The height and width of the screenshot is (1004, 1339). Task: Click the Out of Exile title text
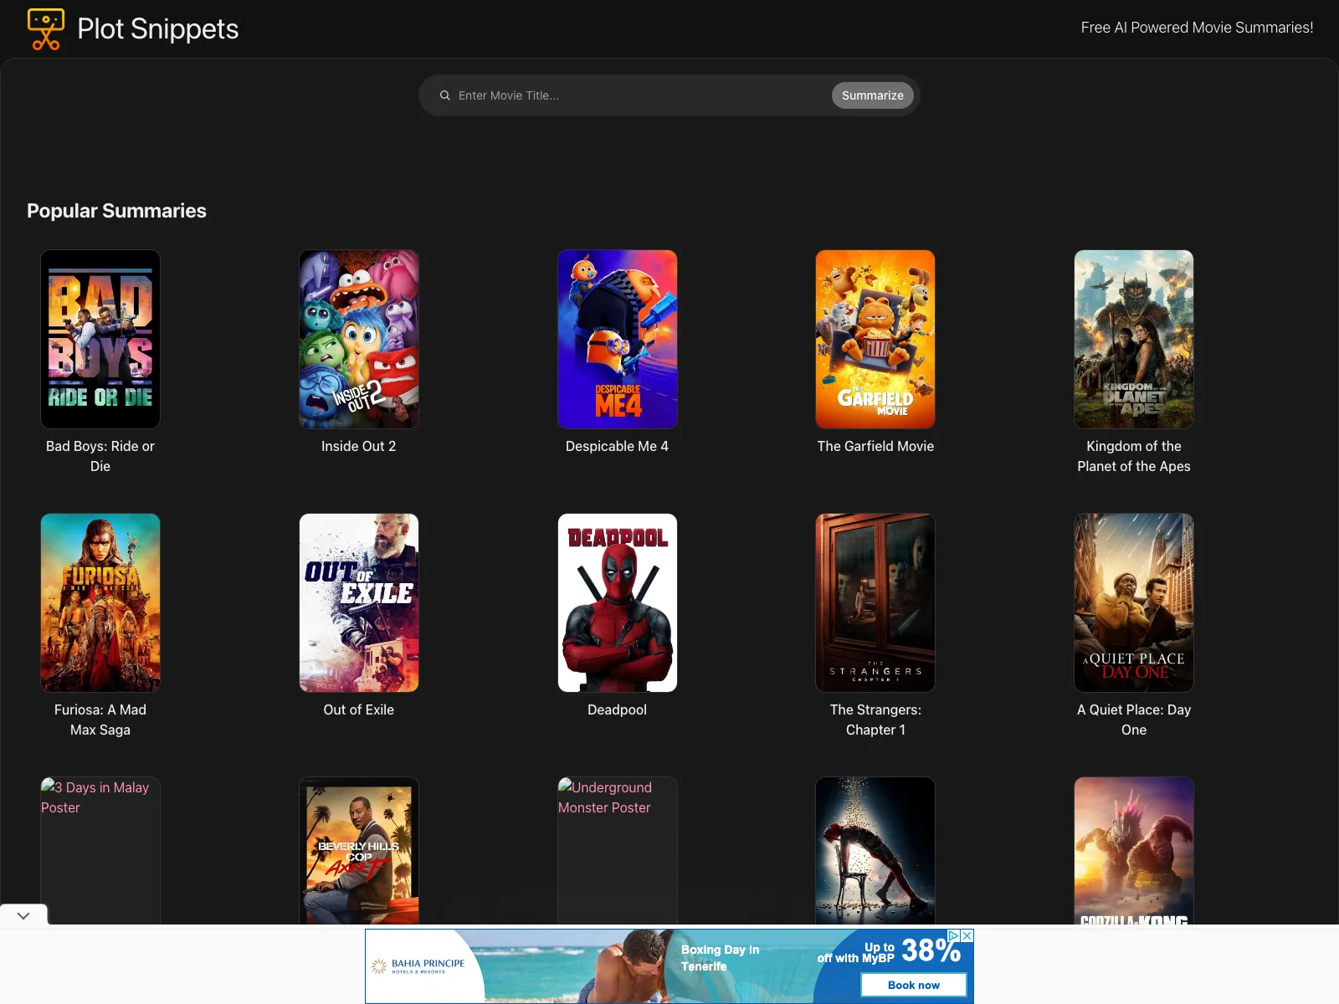tap(359, 709)
